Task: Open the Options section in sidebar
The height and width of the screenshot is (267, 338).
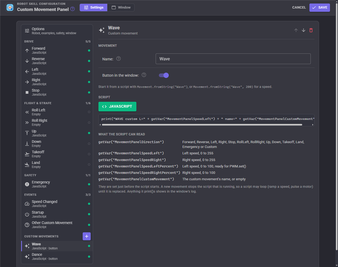Action: click(57, 31)
